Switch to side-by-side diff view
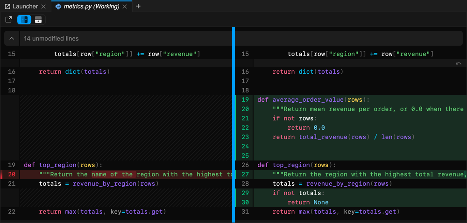 coord(24,20)
